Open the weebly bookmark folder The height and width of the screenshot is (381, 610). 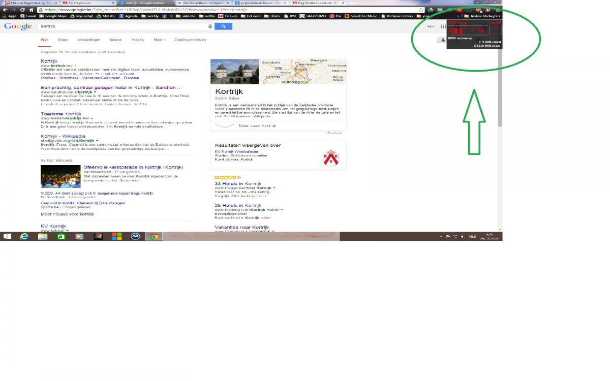point(150,16)
